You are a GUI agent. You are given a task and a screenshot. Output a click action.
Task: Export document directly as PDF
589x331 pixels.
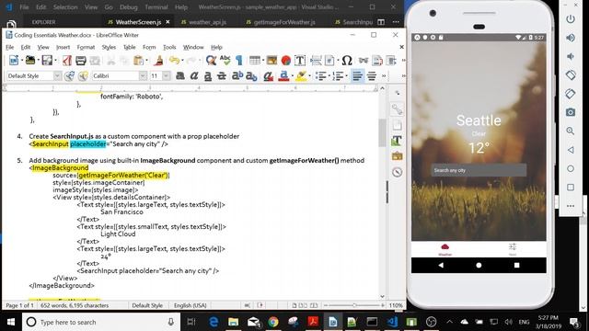coord(67,61)
